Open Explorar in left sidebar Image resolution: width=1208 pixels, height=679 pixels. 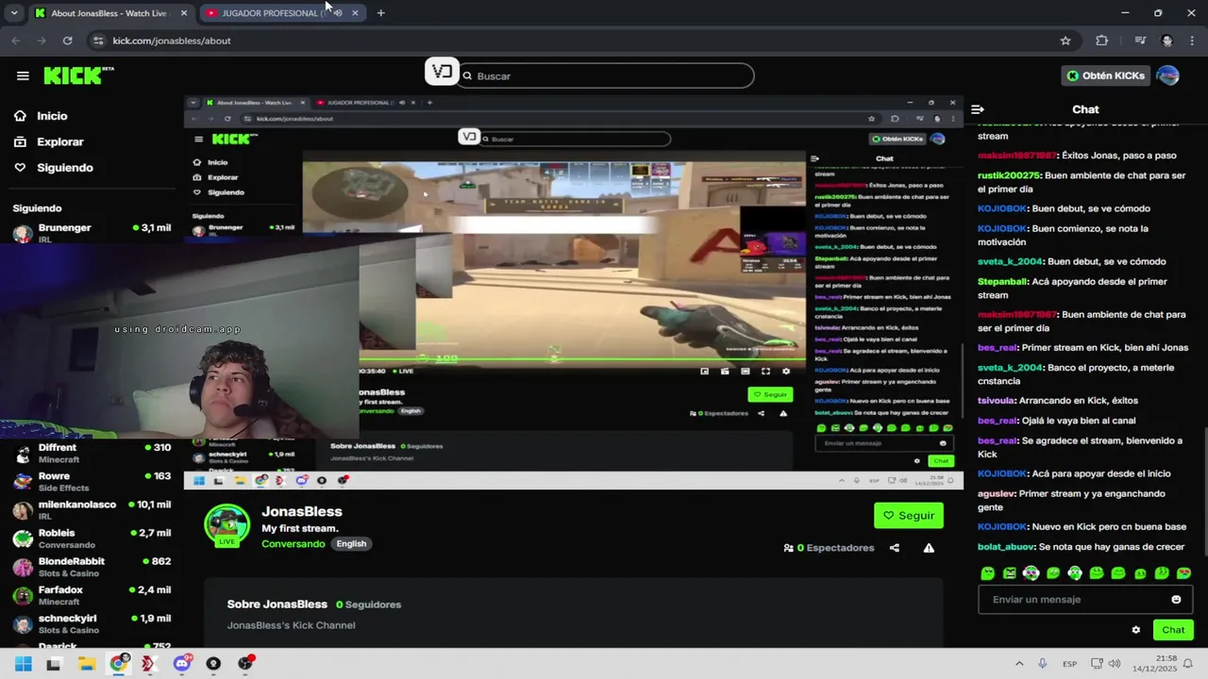pos(59,141)
